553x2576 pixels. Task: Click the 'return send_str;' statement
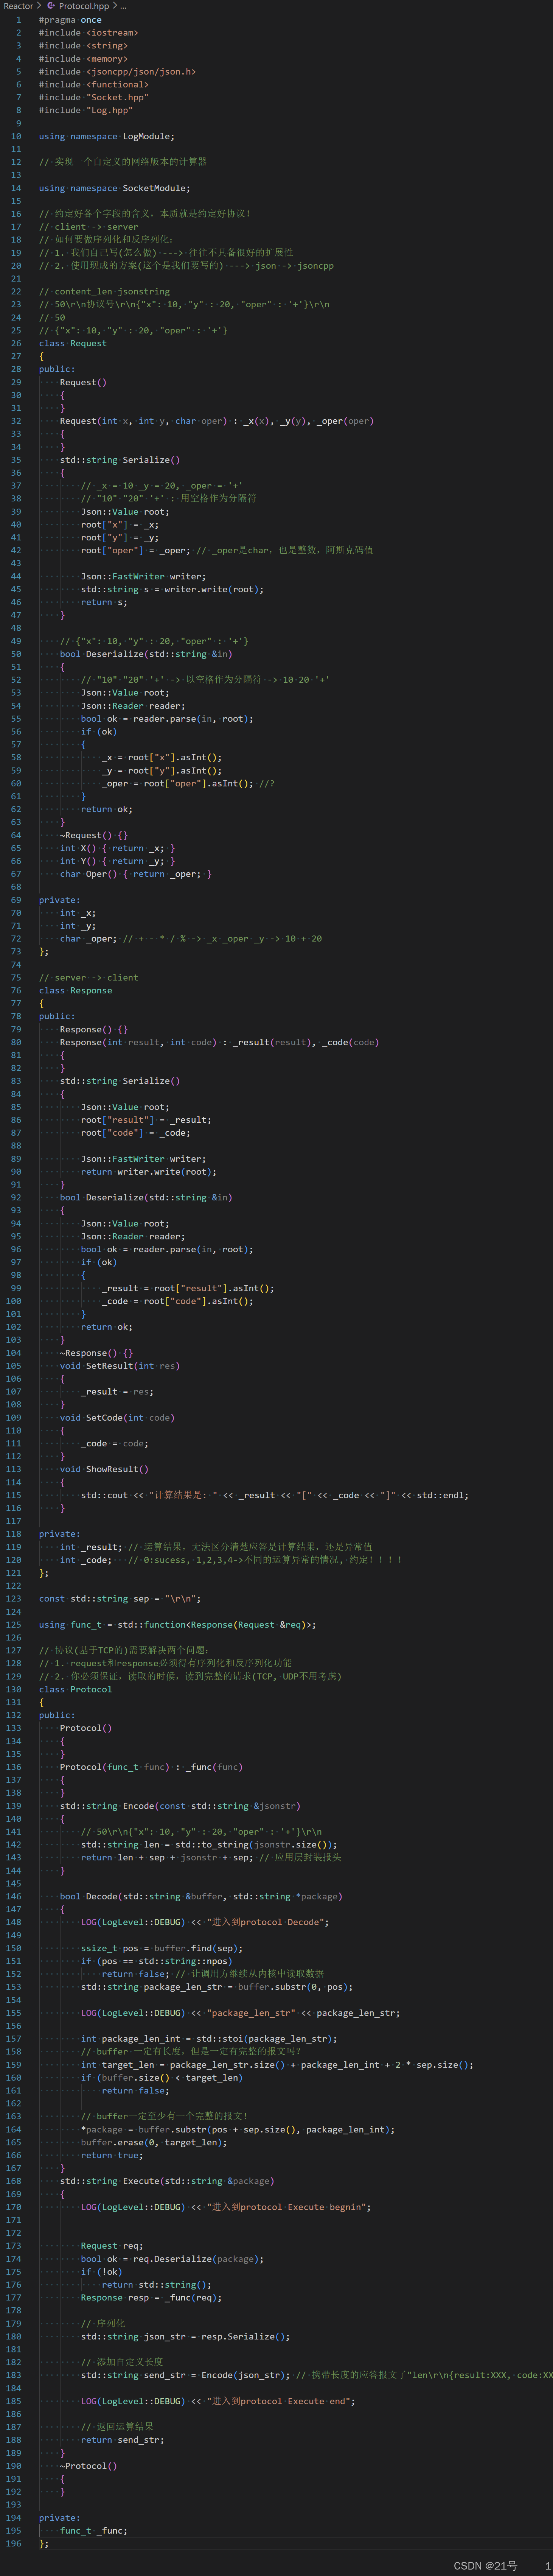[122, 2440]
